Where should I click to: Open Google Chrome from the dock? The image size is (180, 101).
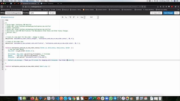pyautogui.click(x=74, y=98)
